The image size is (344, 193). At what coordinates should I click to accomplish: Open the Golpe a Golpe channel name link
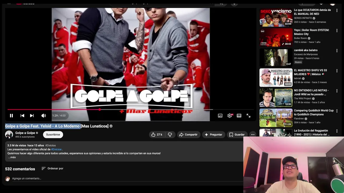click(x=25, y=133)
